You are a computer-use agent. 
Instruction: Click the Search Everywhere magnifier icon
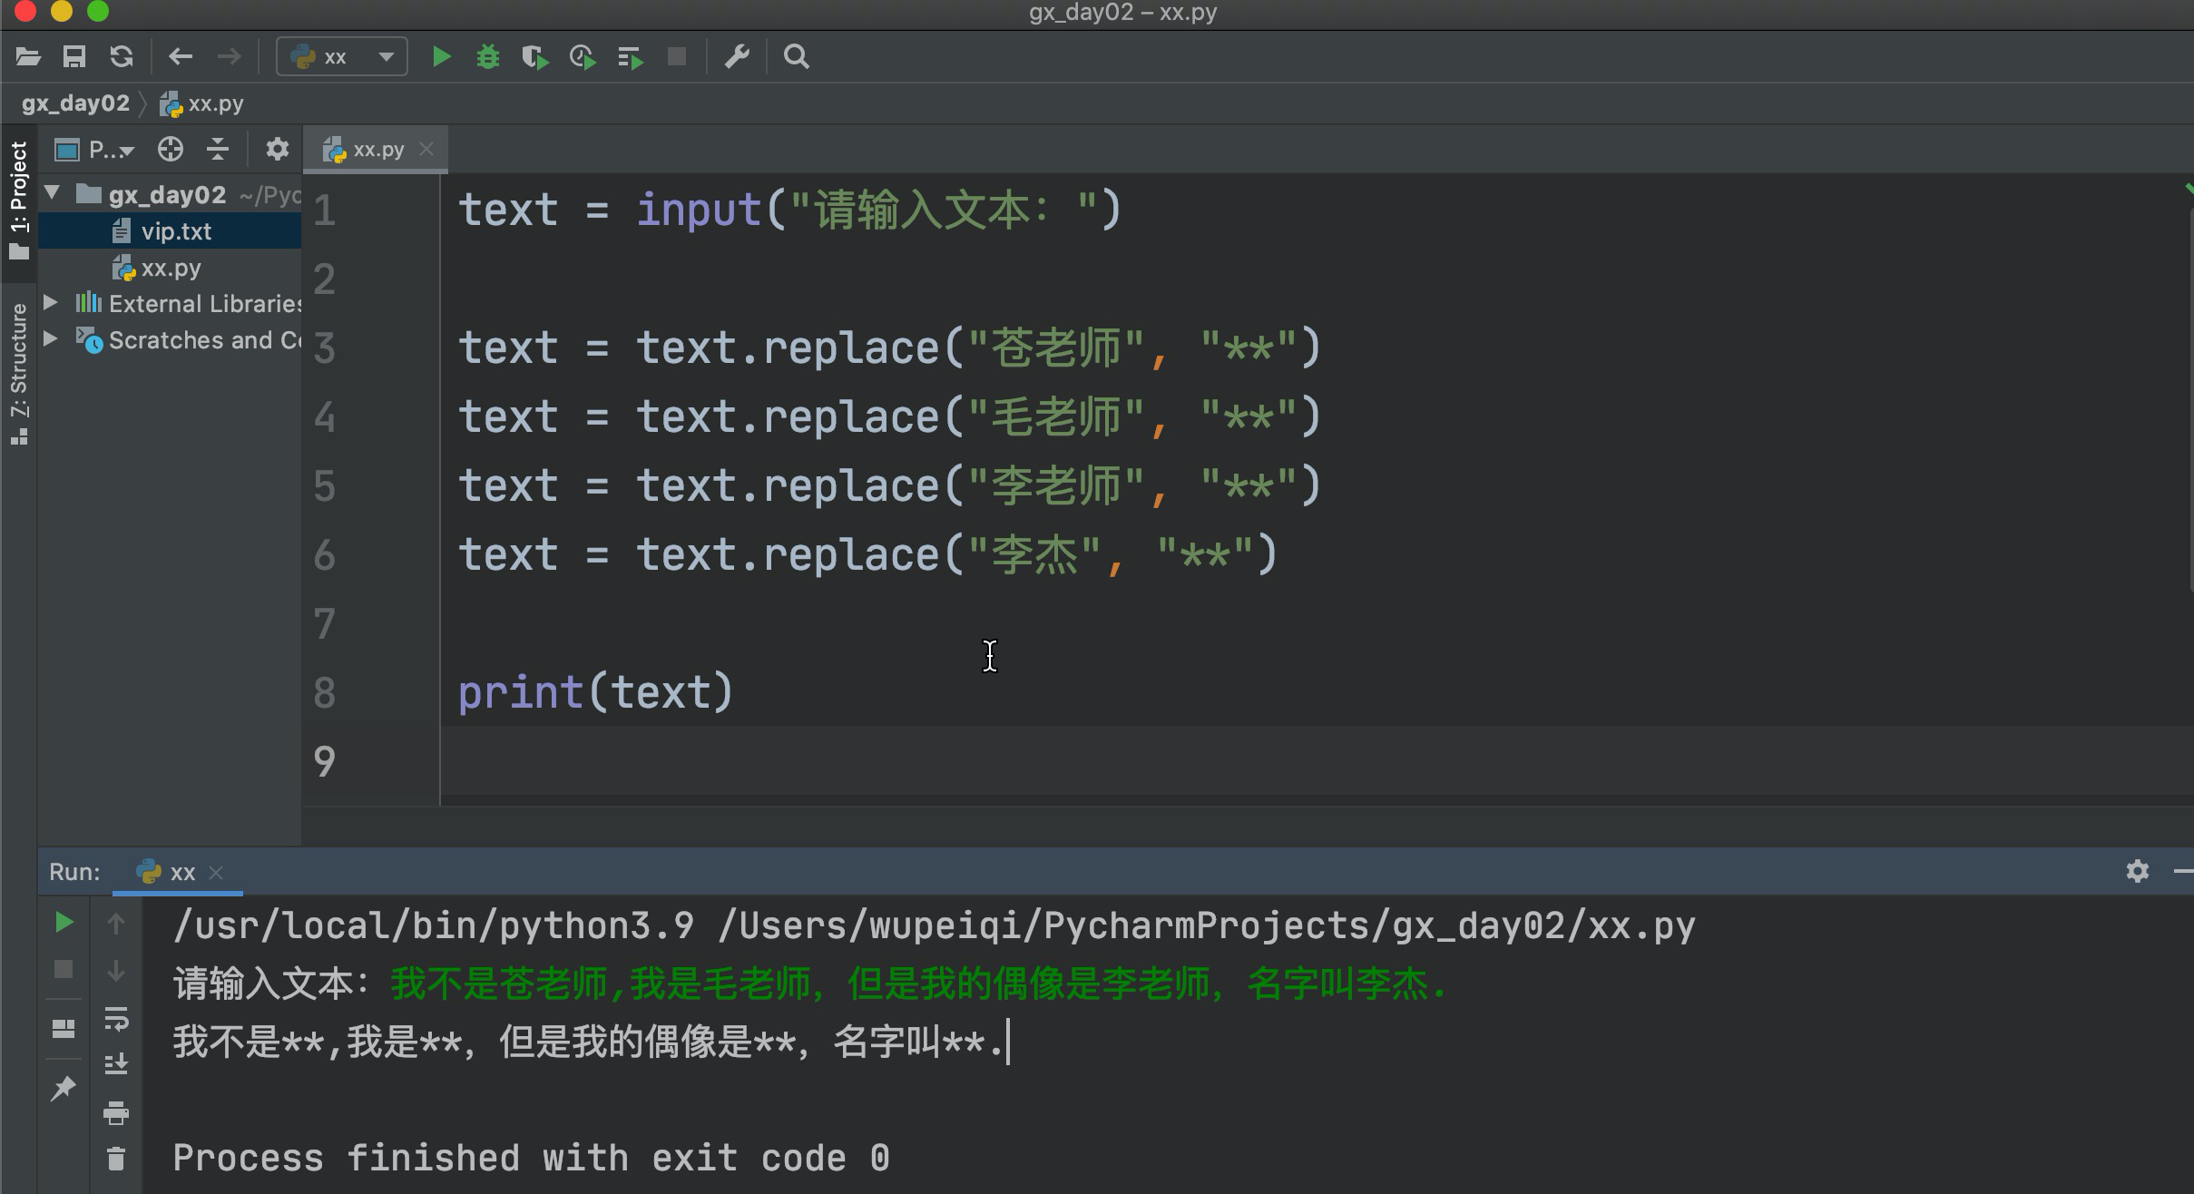(796, 57)
